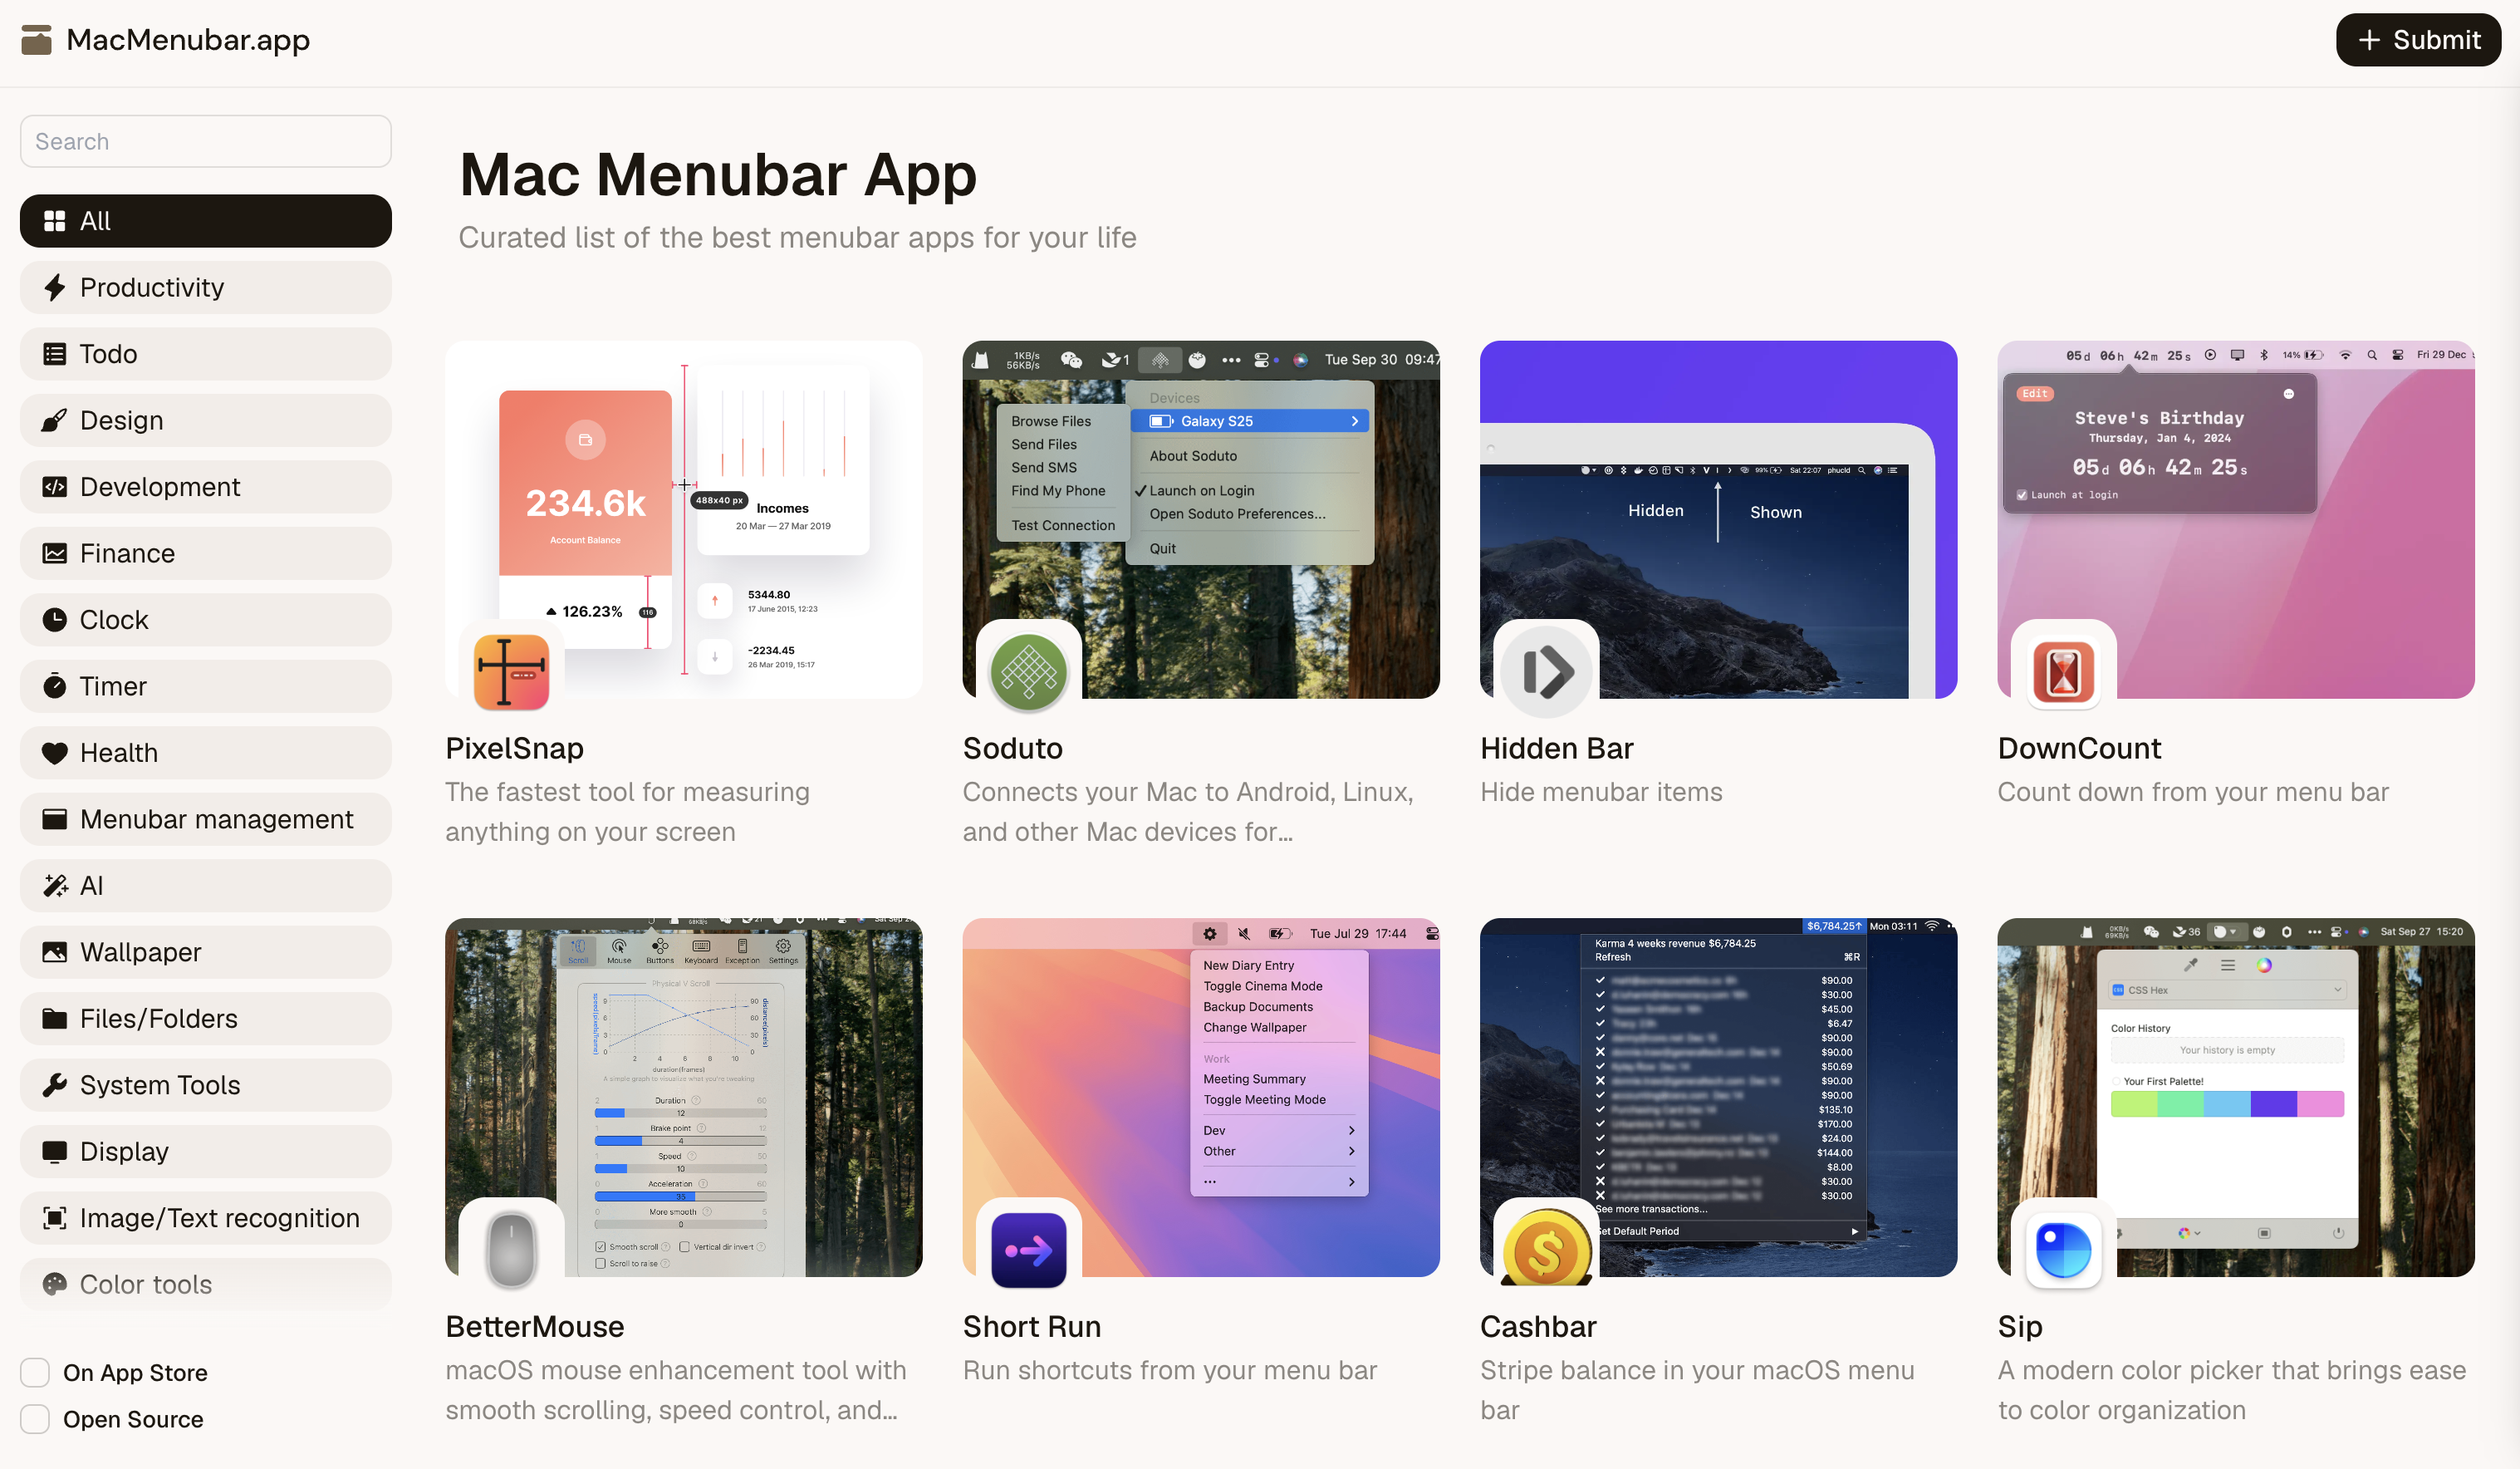Toggle the Open Source checkbox
The width and height of the screenshot is (2520, 1469).
point(36,1418)
